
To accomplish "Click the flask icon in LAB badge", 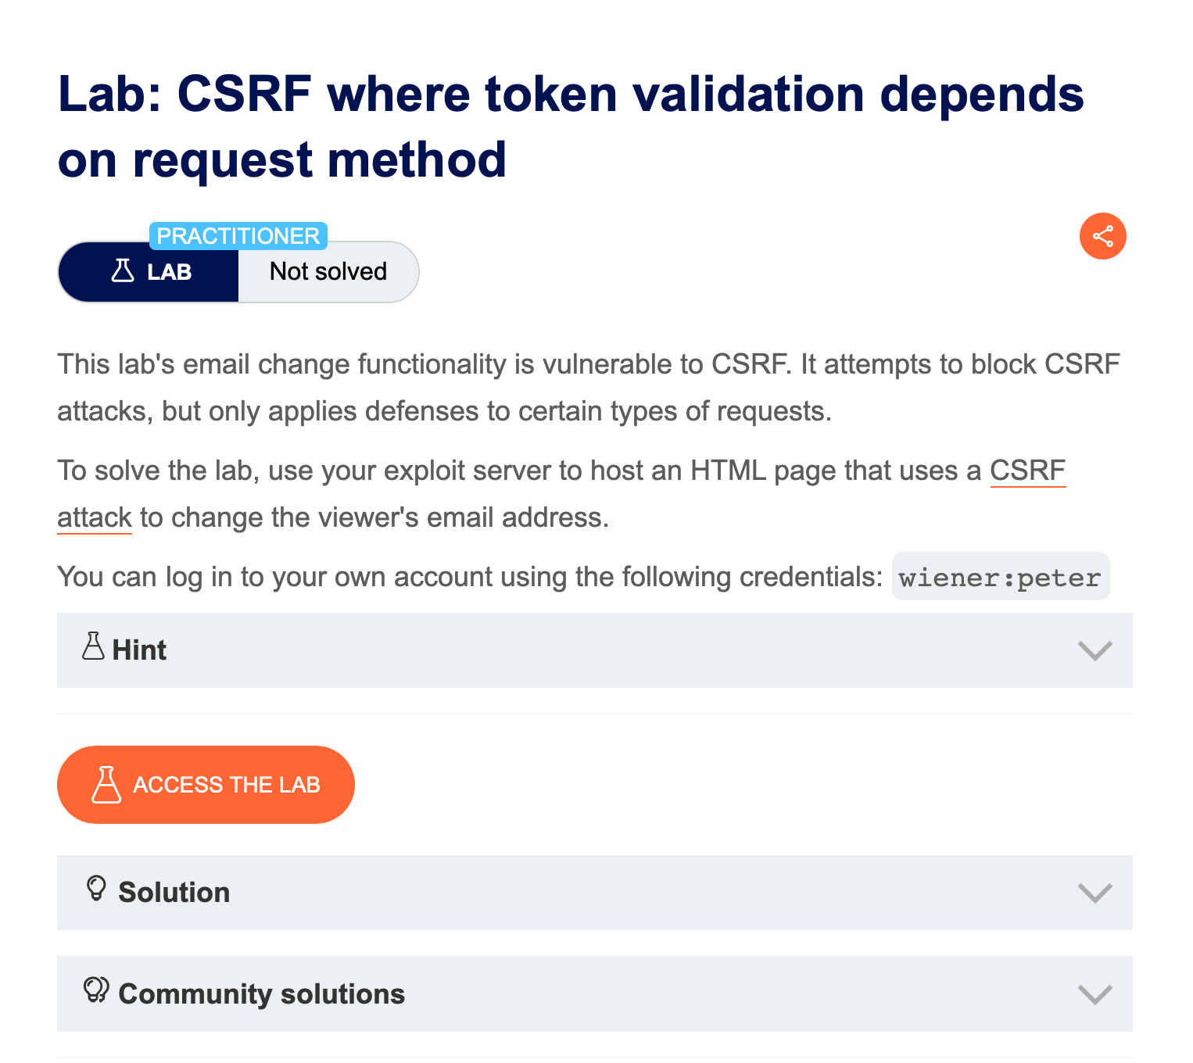I will pyautogui.click(x=123, y=270).
